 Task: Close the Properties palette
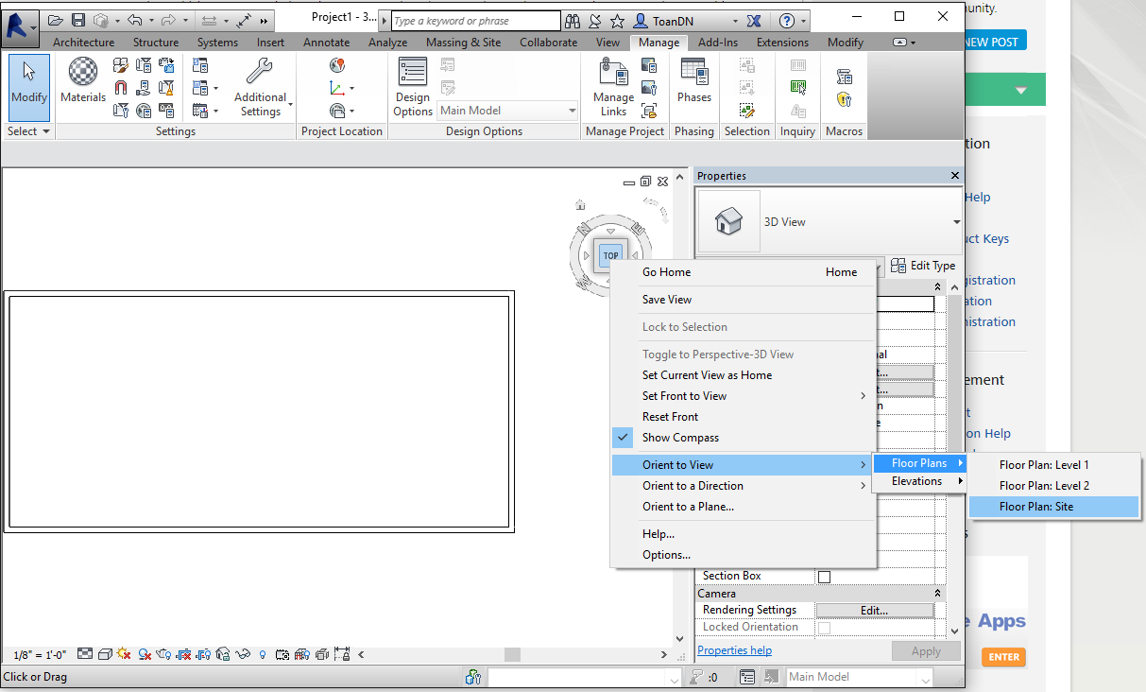[955, 176]
